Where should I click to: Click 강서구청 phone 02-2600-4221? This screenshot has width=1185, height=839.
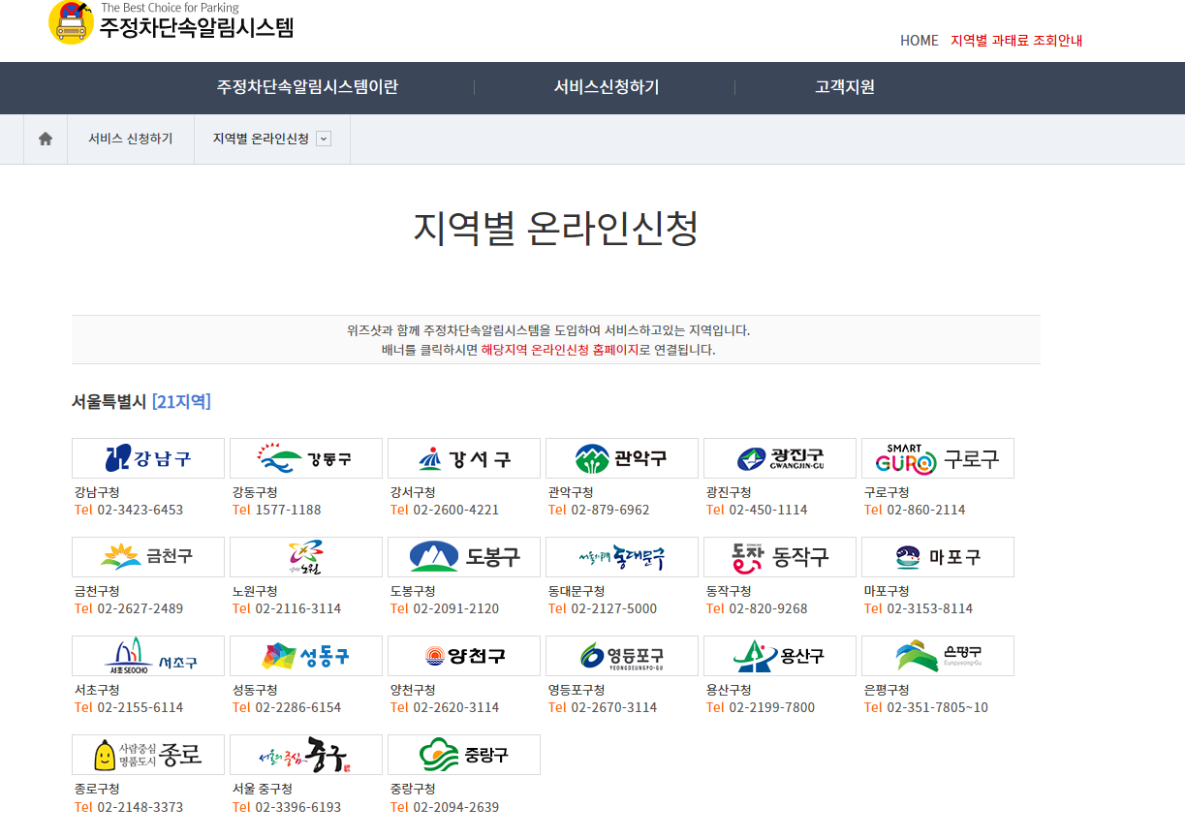[456, 510]
